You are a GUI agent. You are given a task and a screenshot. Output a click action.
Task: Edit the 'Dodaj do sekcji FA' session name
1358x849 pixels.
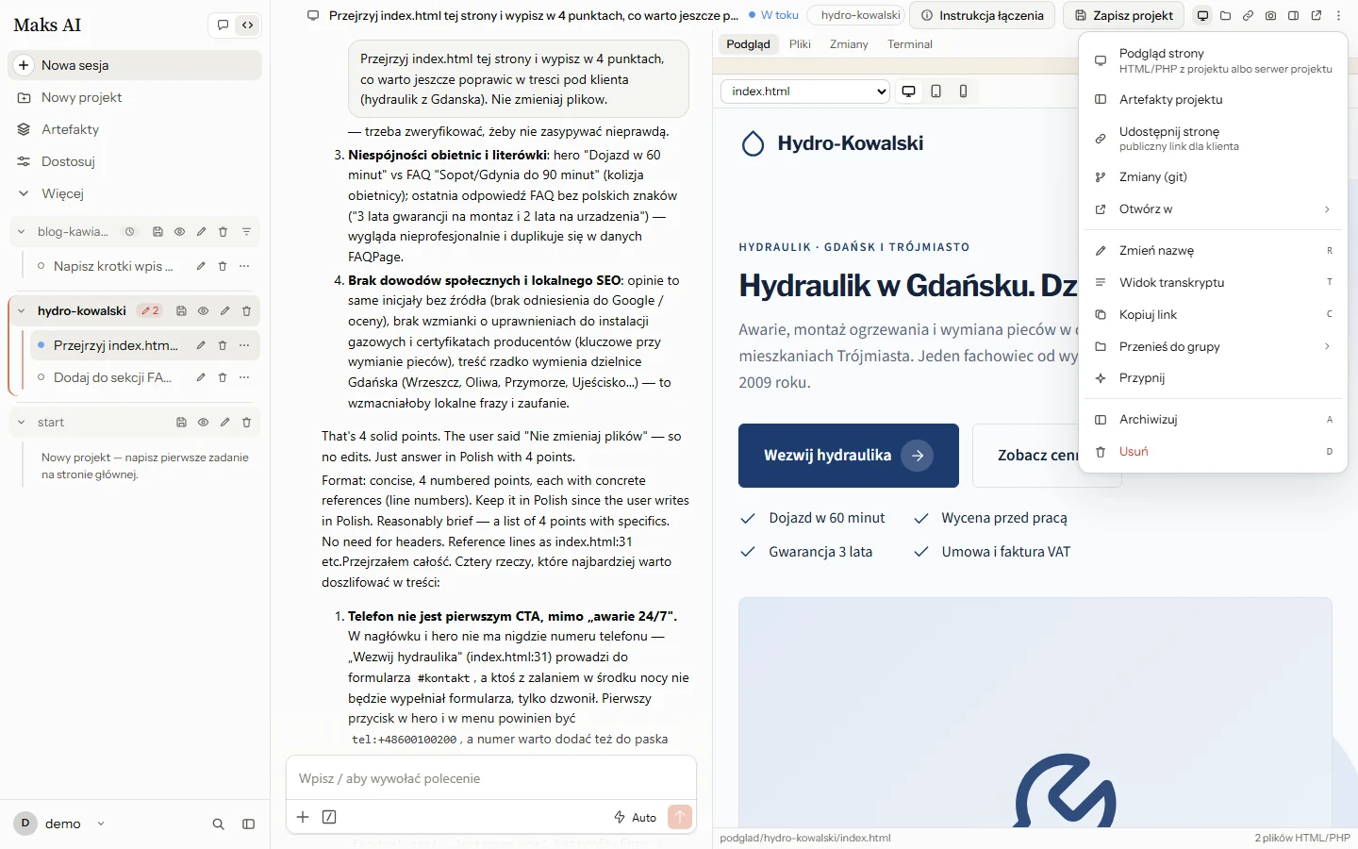[x=201, y=377]
